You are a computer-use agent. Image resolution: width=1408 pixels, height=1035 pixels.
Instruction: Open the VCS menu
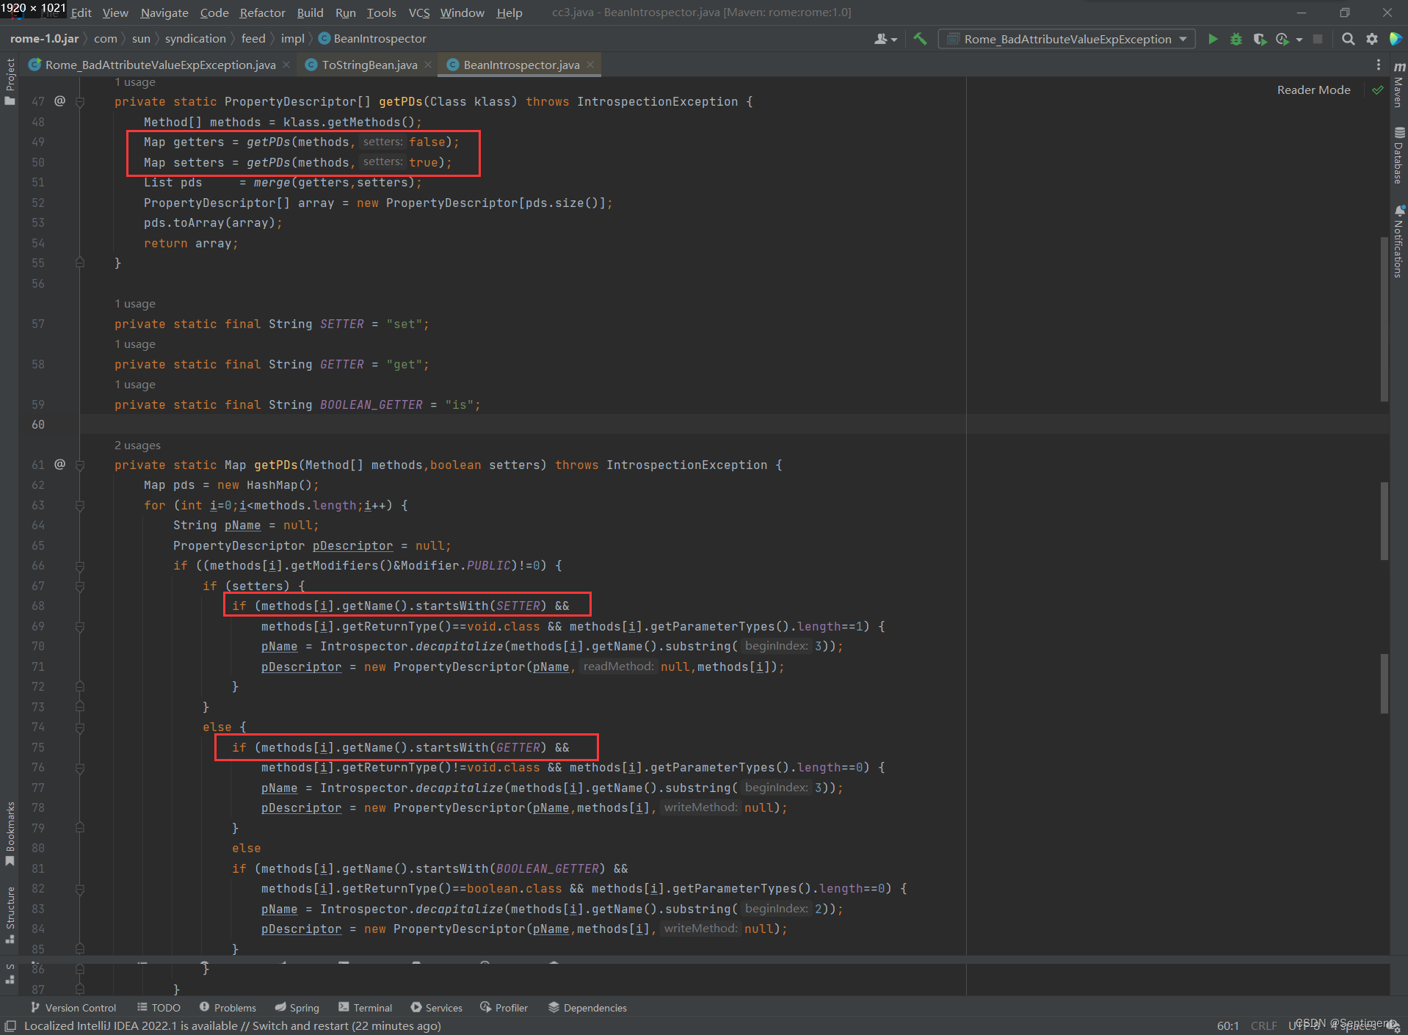pyautogui.click(x=418, y=12)
